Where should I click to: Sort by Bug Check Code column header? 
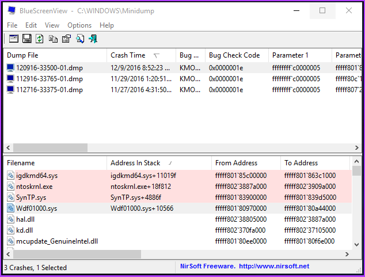pos(237,55)
